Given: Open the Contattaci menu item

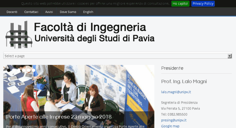Looking at the screenshot, I should pyautogui.click(x=31, y=12).
